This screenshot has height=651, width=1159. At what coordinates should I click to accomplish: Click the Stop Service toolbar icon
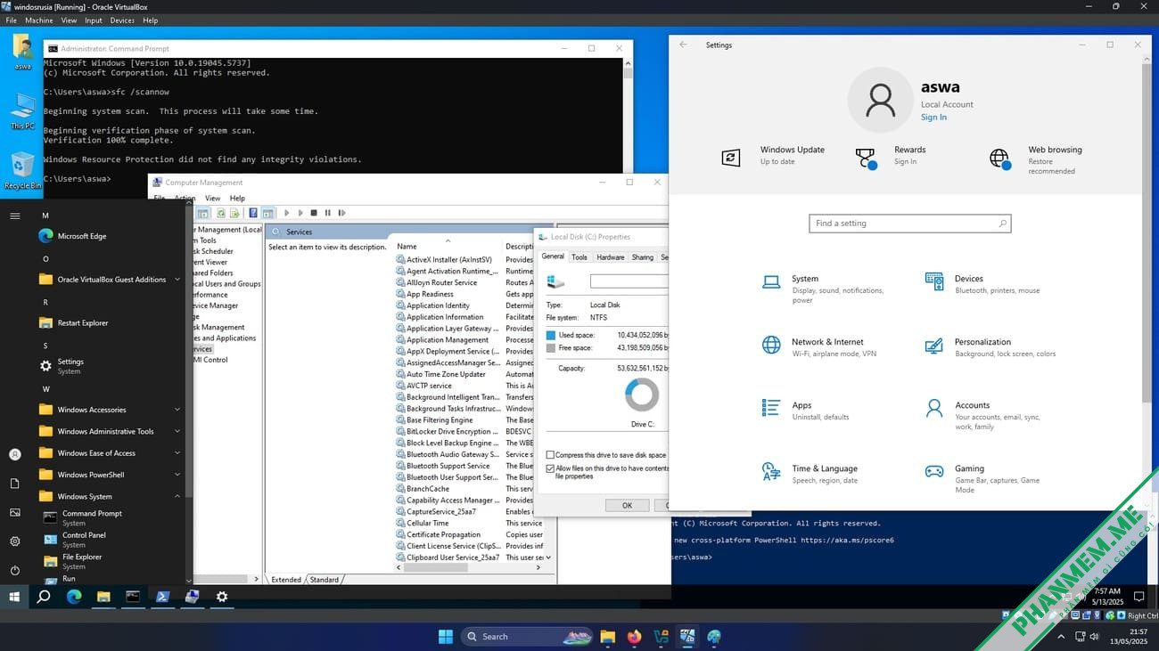click(x=314, y=213)
